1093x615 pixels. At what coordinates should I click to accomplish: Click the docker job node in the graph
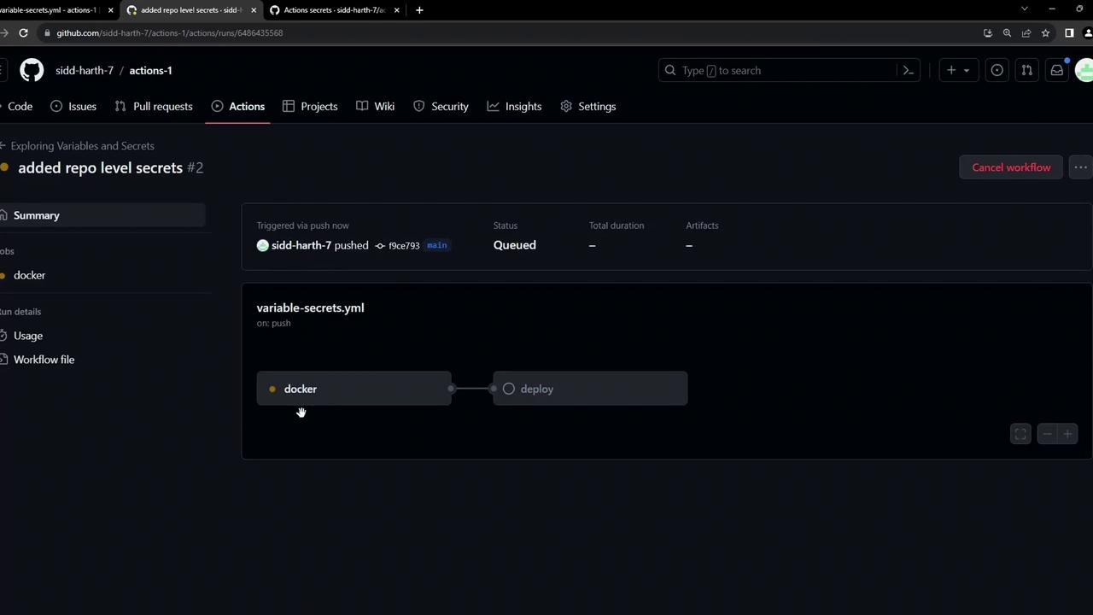(354, 389)
